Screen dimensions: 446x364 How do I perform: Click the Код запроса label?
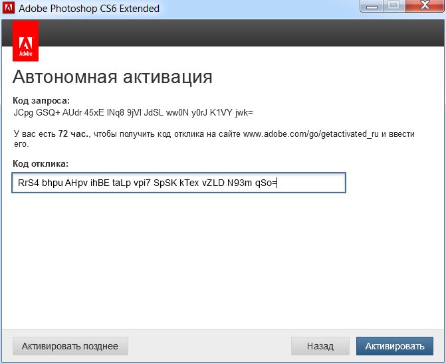(x=41, y=100)
